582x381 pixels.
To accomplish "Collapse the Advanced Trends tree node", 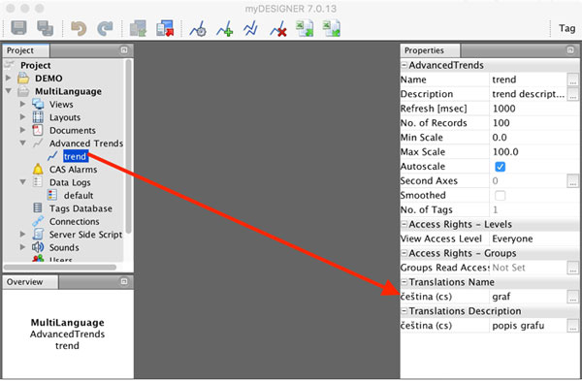I will tap(22, 143).
